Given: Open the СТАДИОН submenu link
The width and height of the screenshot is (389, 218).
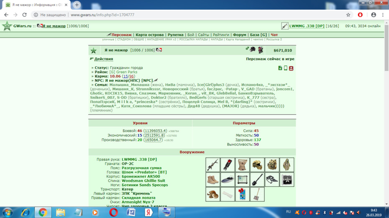Looking at the screenshot, I should (x=124, y=40).
